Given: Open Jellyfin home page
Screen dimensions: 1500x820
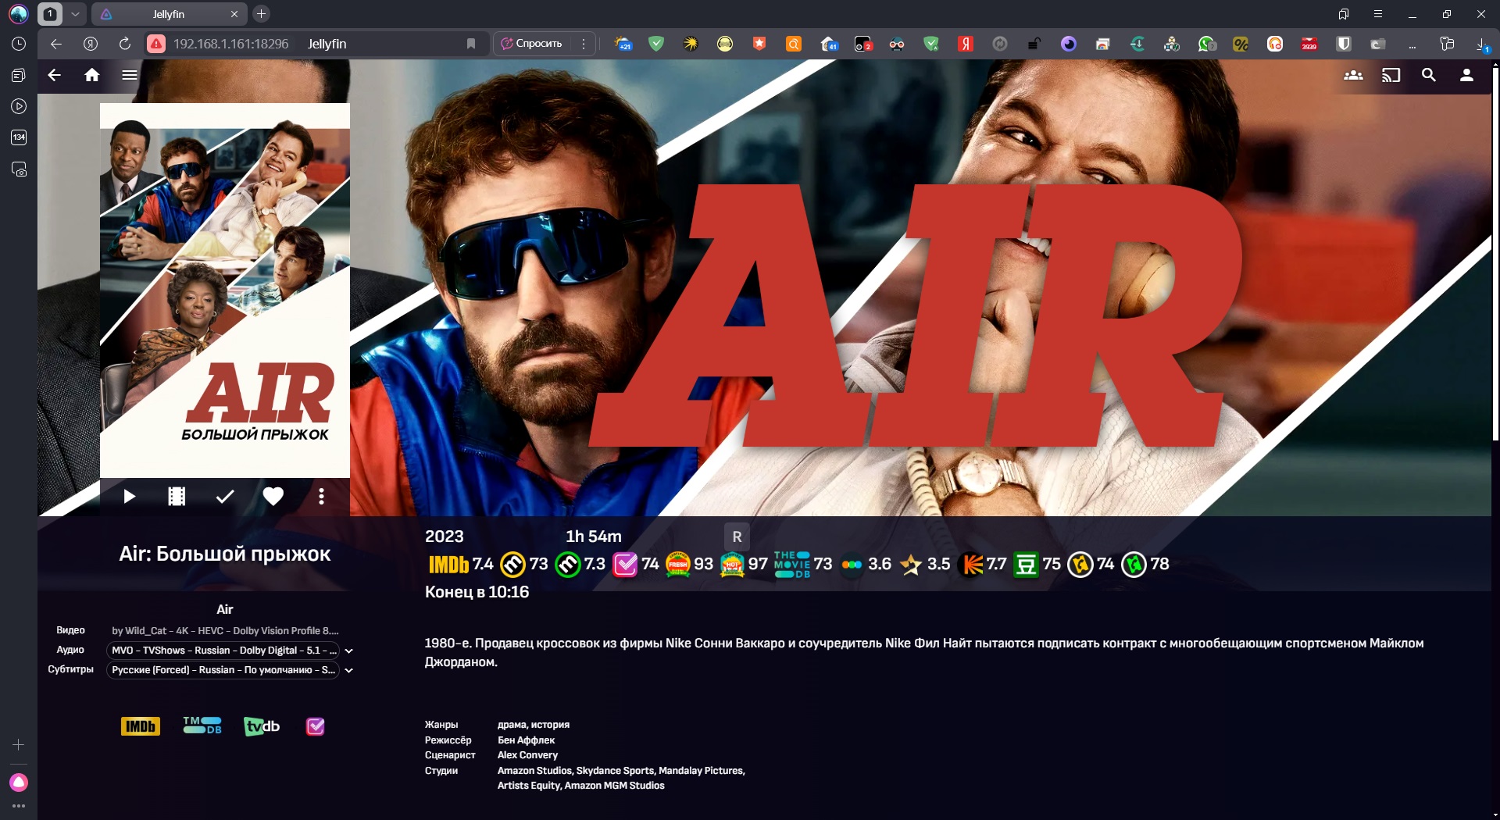Looking at the screenshot, I should 92,75.
